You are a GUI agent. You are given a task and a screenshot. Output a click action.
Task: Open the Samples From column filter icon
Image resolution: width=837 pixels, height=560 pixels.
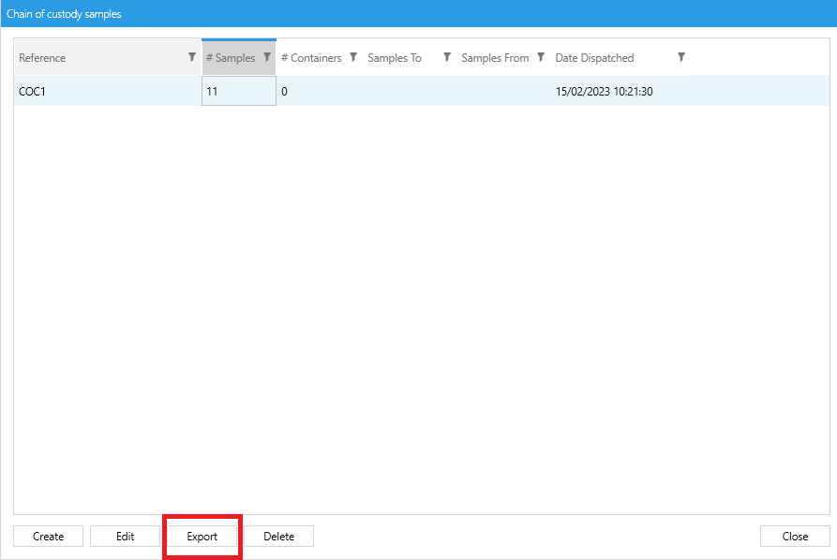541,57
